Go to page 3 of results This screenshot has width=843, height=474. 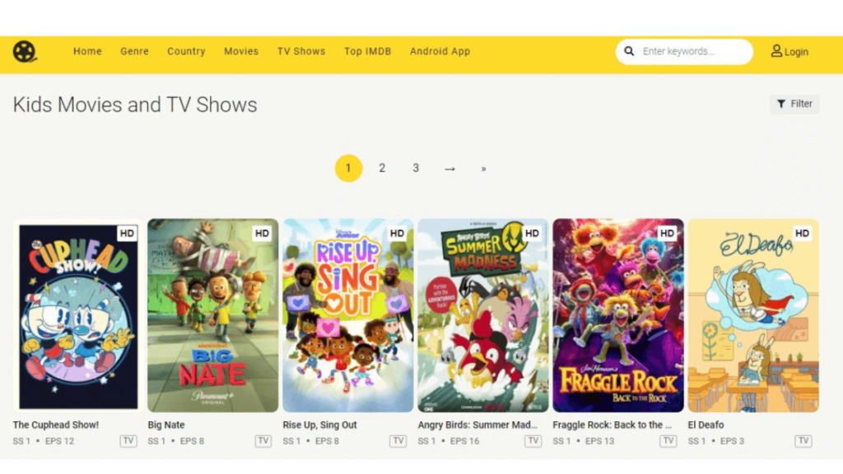416,168
